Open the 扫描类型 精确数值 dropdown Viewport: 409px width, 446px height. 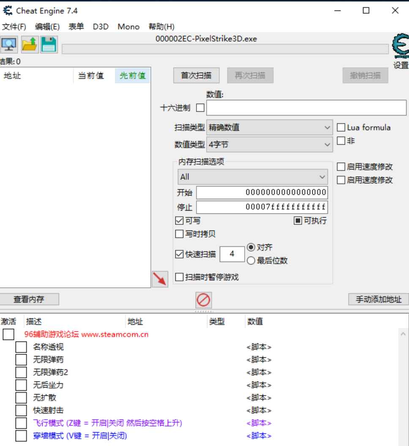270,127
